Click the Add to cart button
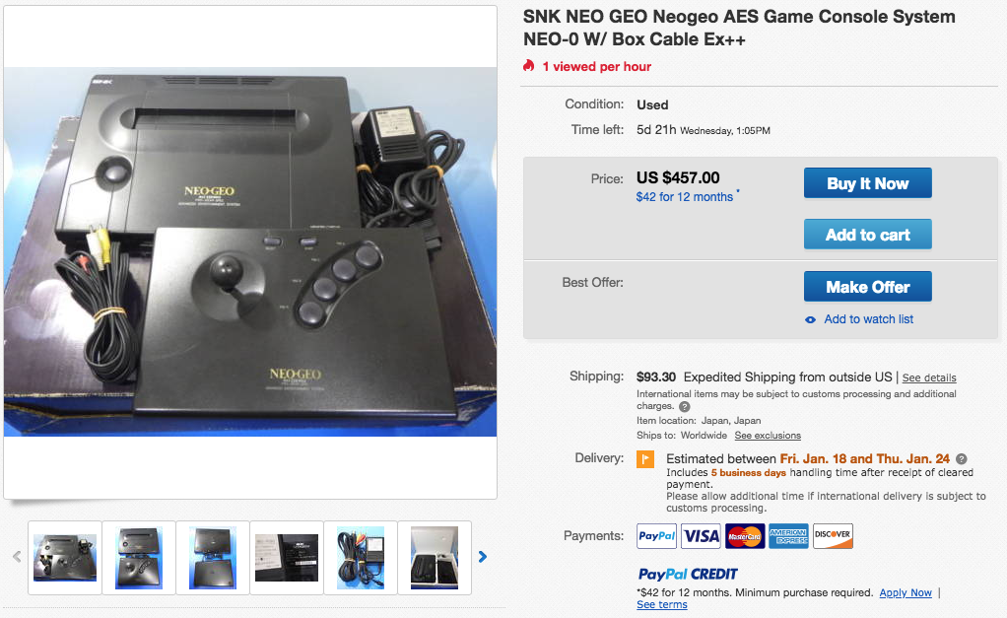 pyautogui.click(x=868, y=235)
